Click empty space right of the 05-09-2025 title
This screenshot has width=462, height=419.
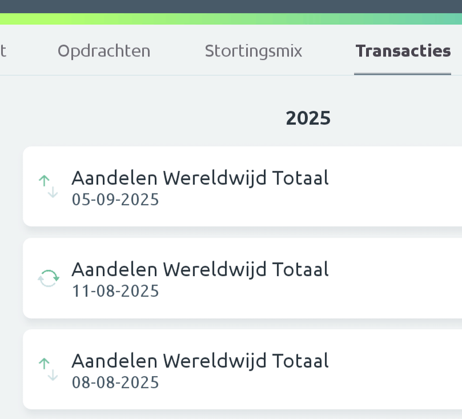pyautogui.click(x=398, y=186)
